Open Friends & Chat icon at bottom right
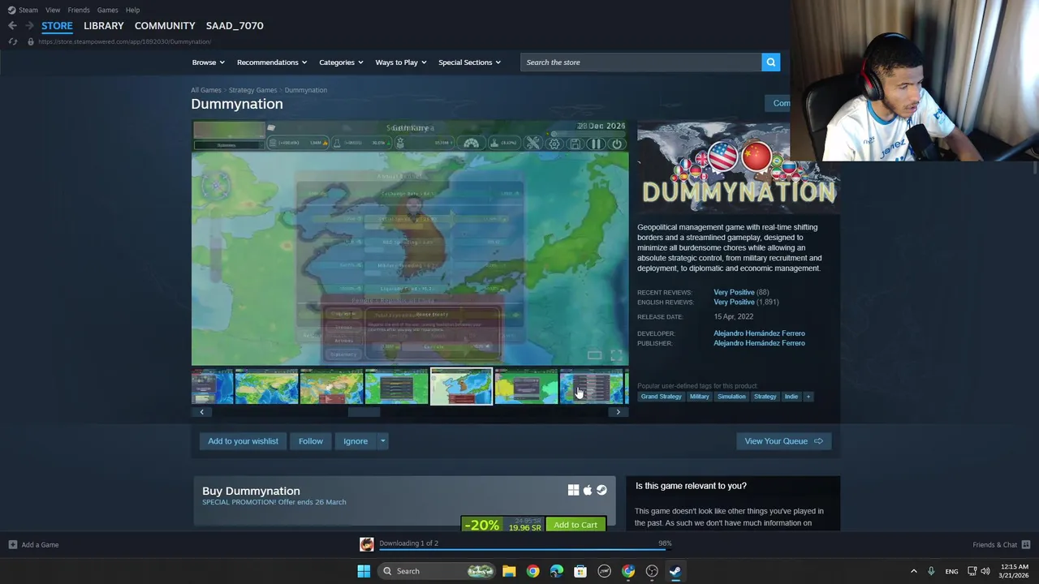Screen dimensions: 1039x584 tap(1026, 545)
